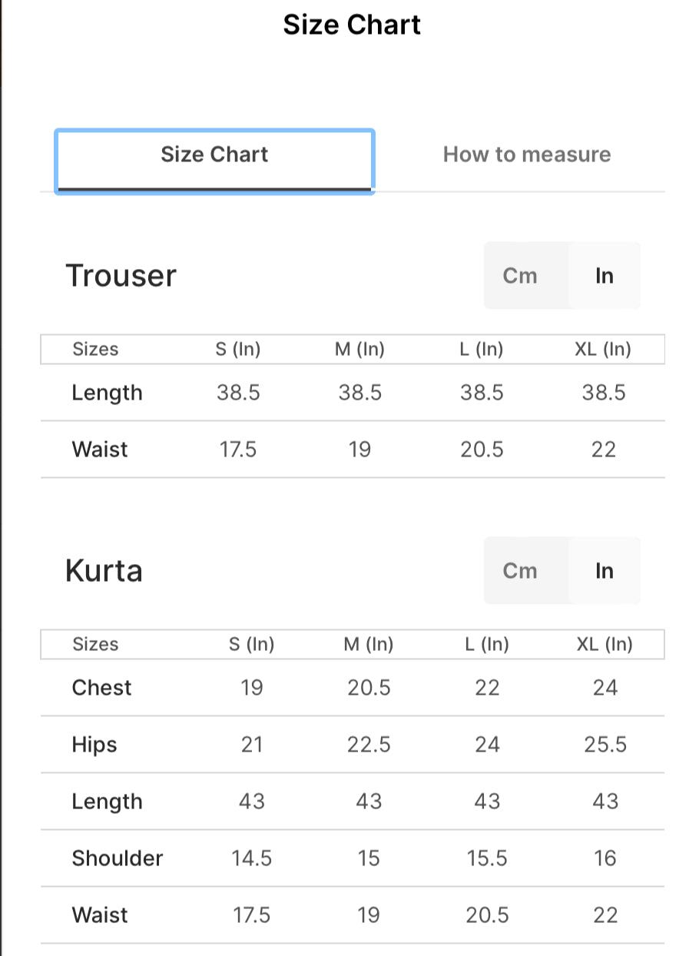Viewport: 689px width, 956px height.
Task: Click the Kurta section heading
Action: (x=104, y=571)
